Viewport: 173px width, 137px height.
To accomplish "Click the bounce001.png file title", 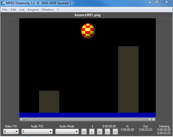I will (x=87, y=15).
